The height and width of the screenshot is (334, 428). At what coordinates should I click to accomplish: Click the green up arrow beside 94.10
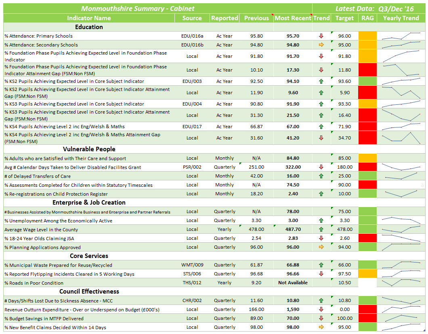pos(321,81)
